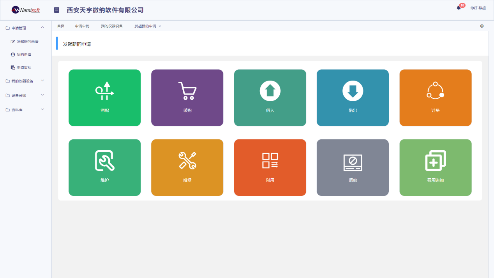Select the 维修 repair tools tile
Screen dimensions: 494x278
(x=187, y=167)
